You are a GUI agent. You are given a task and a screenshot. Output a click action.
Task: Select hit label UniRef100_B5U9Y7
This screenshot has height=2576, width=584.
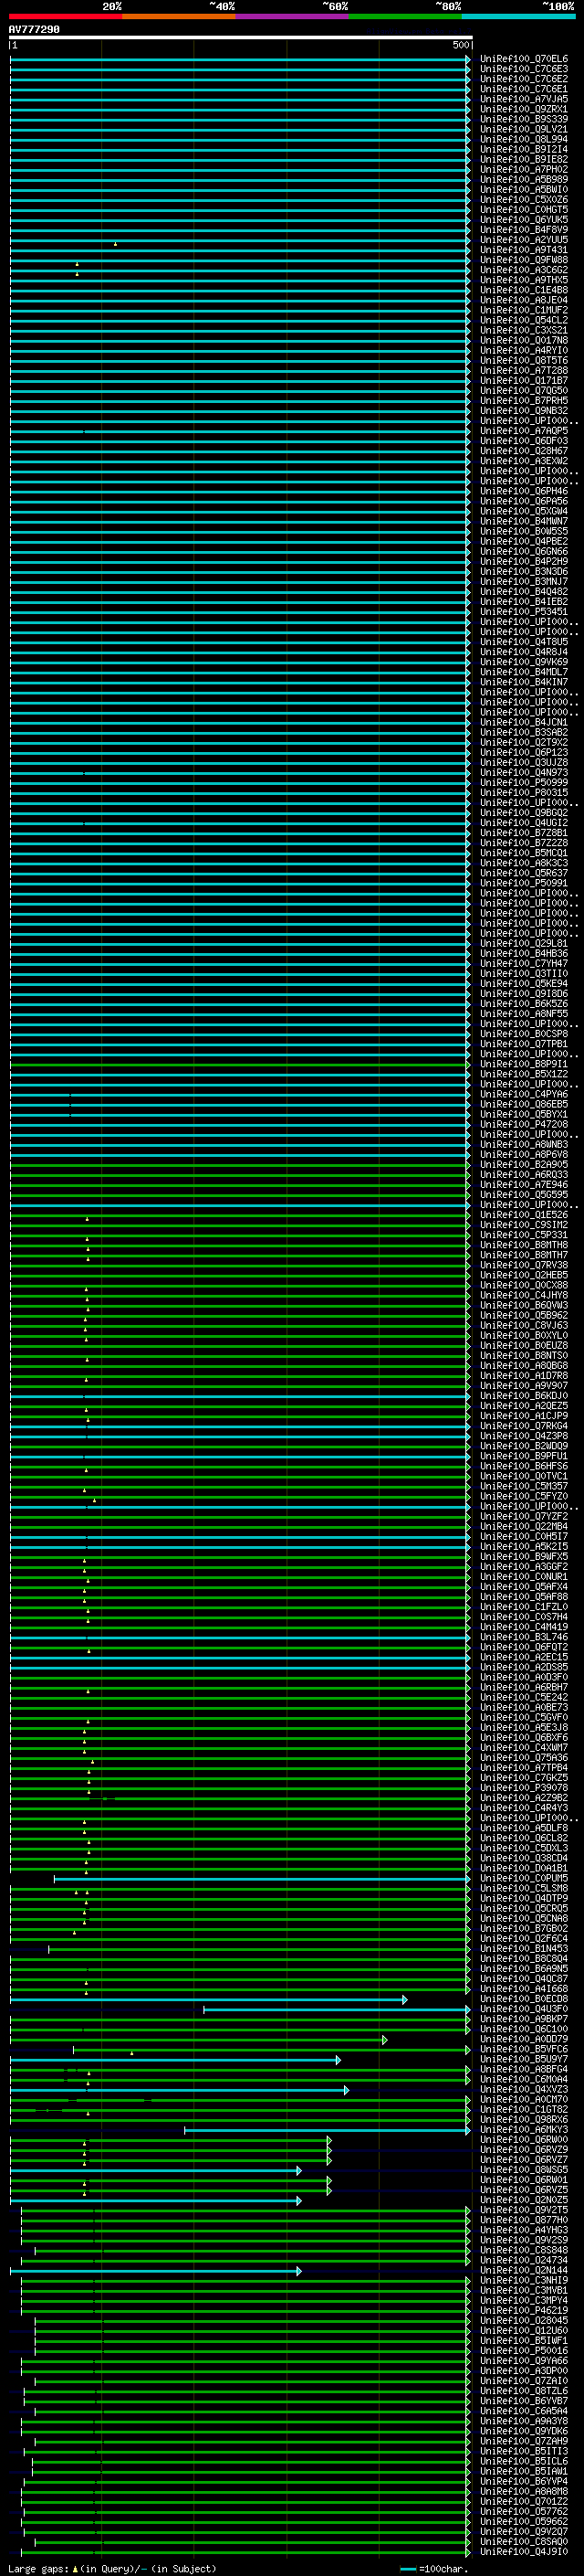click(x=524, y=2059)
